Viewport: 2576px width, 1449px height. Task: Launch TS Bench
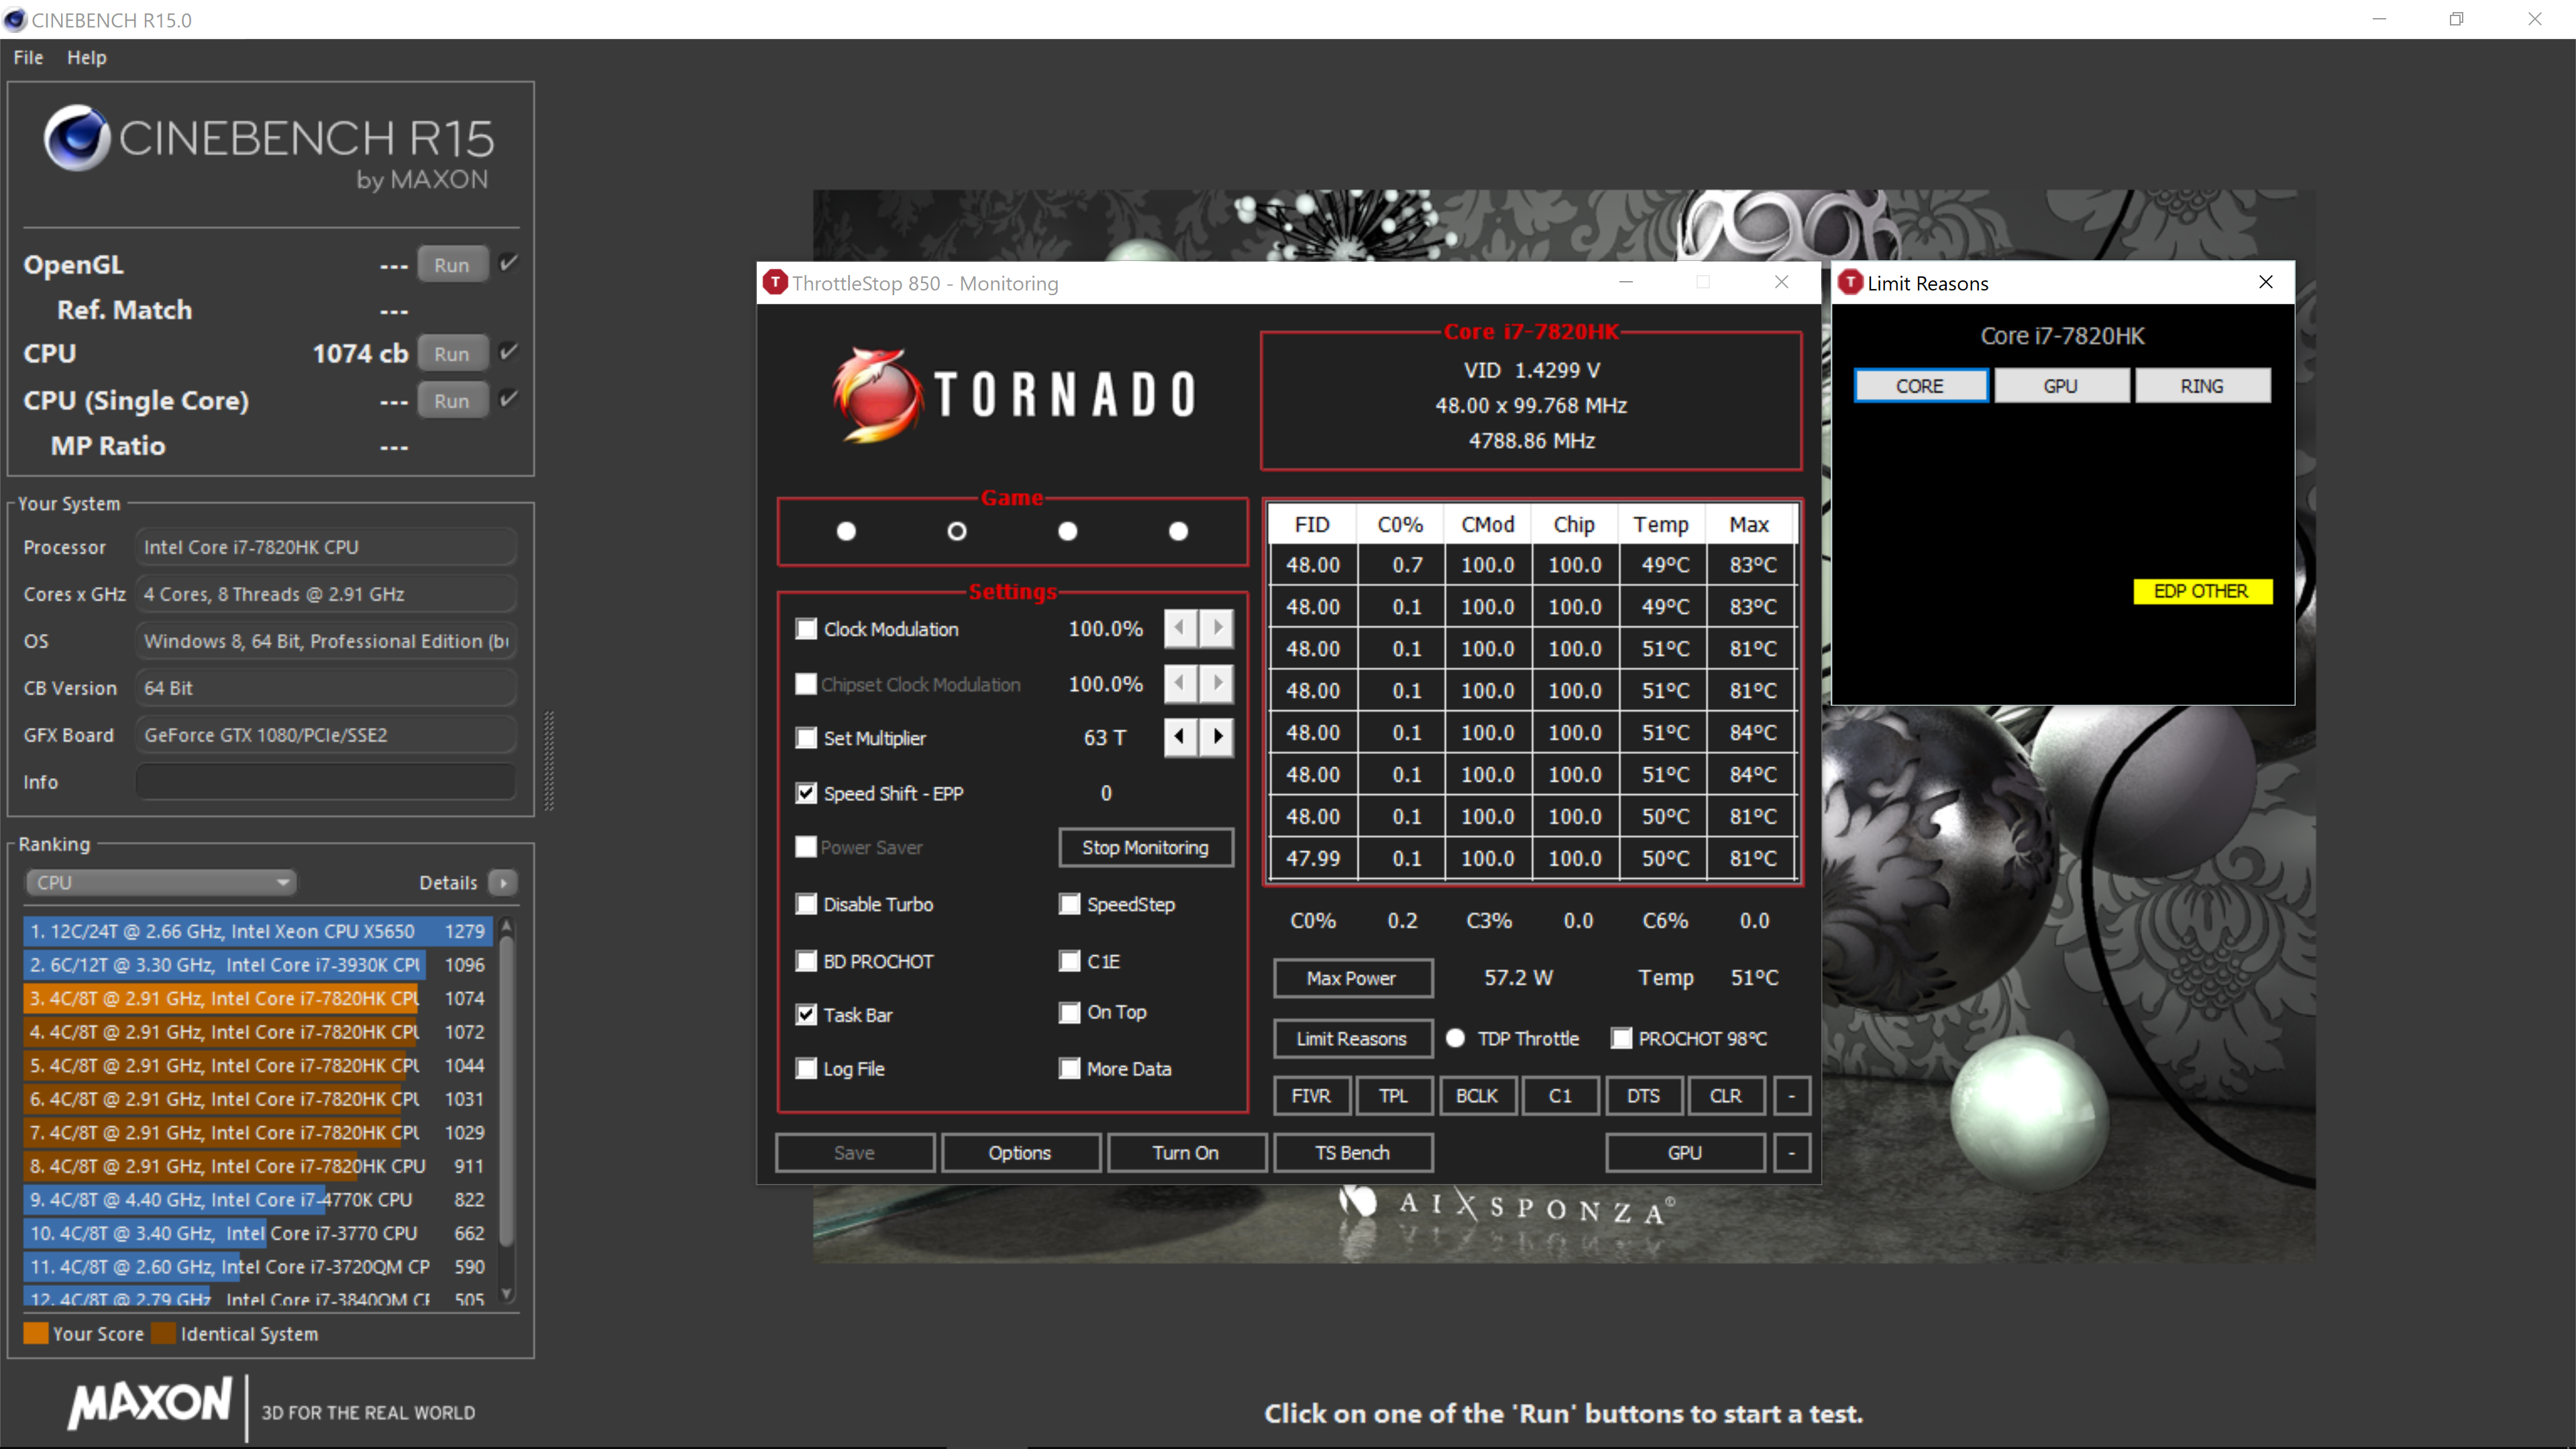coord(1352,1153)
